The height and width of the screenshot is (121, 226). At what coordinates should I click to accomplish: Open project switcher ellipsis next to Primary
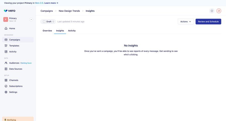pyautogui.click(x=31, y=19)
